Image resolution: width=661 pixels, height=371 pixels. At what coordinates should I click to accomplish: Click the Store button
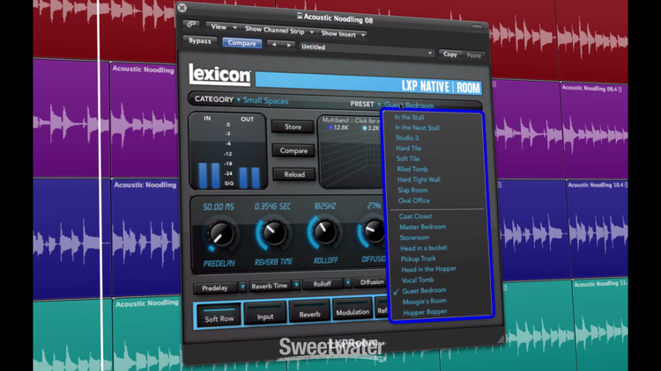tap(293, 127)
